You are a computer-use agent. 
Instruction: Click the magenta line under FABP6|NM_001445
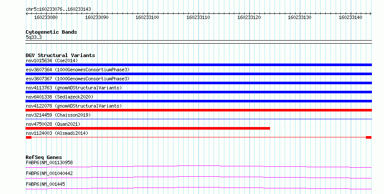pos(198,188)
